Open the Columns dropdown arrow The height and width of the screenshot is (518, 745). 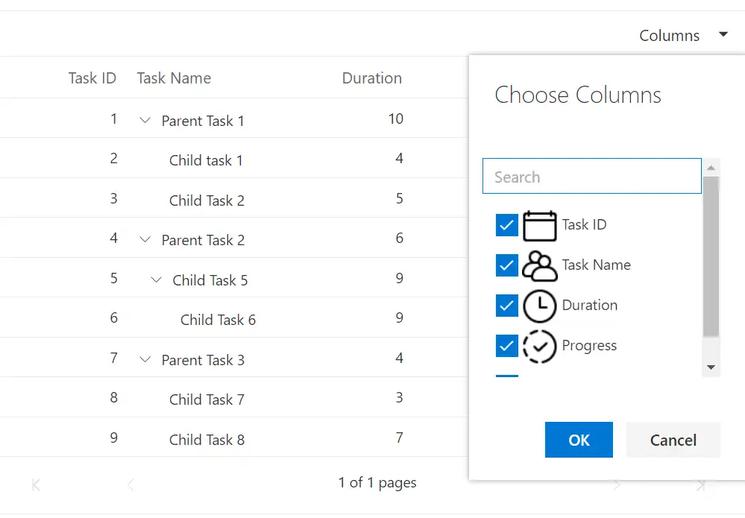(x=723, y=34)
